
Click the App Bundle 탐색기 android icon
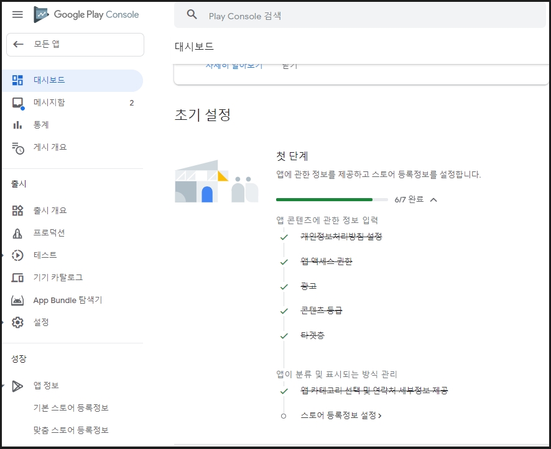pyautogui.click(x=17, y=301)
